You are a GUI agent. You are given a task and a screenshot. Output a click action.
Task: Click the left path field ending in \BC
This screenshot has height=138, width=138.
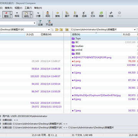24,30
